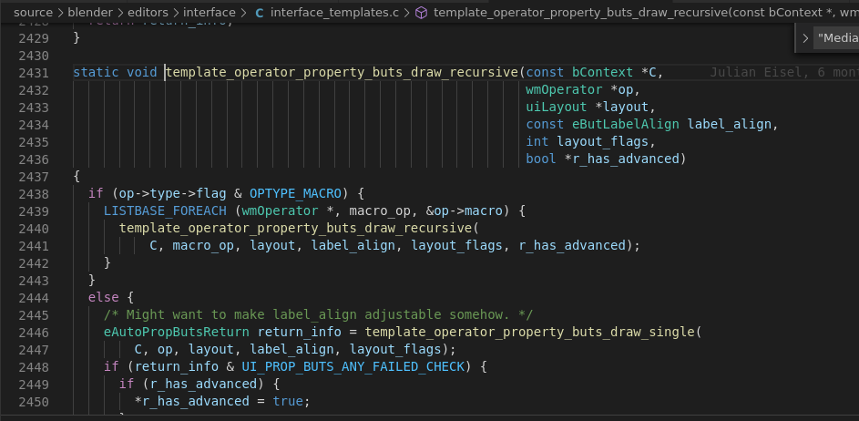
Task: Click the purple cube symbol icon in breadcrumbs
Action: tap(421, 13)
